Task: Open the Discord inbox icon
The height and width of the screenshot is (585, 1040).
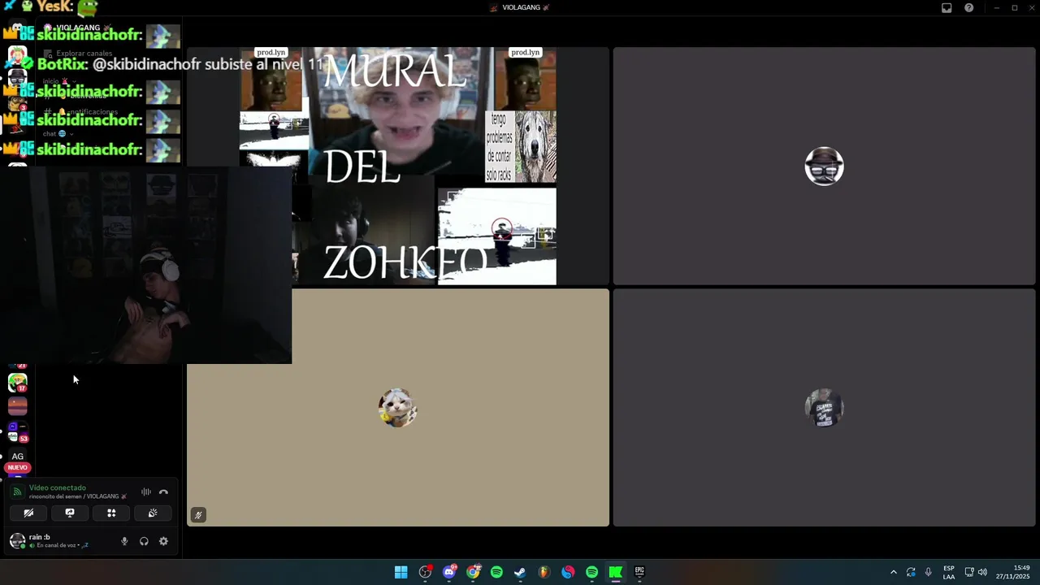Action: pos(947,7)
